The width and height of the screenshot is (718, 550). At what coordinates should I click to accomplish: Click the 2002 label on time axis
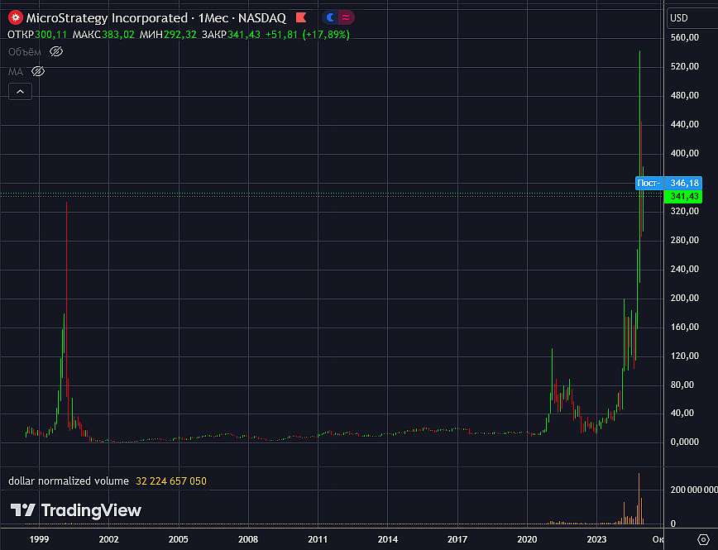point(108,539)
